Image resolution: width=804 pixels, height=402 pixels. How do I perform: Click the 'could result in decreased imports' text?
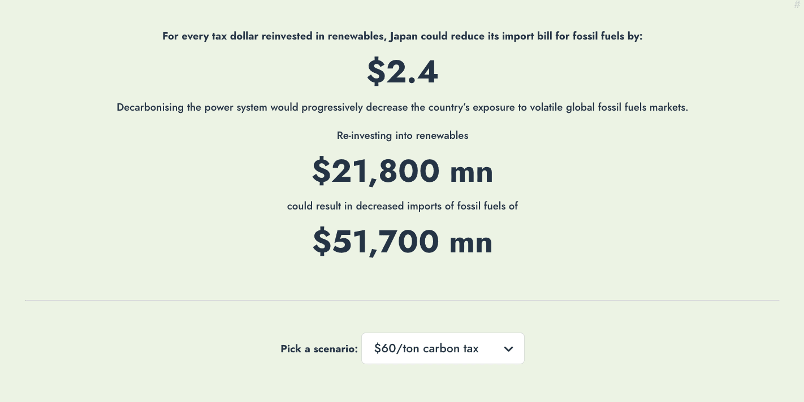402,206
